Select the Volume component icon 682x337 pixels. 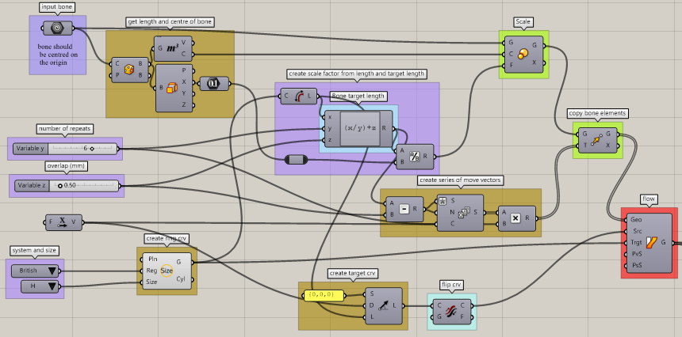click(x=171, y=48)
